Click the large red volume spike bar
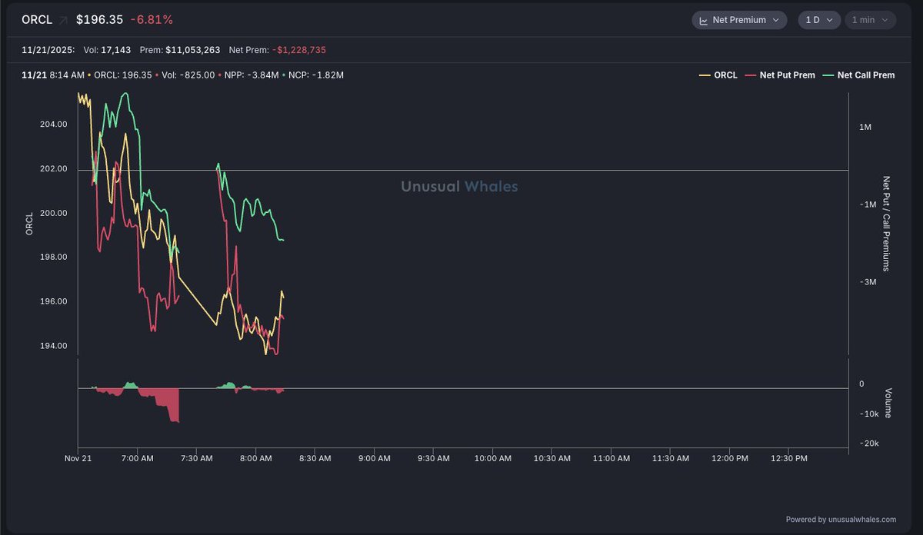923x535 pixels. coord(175,407)
